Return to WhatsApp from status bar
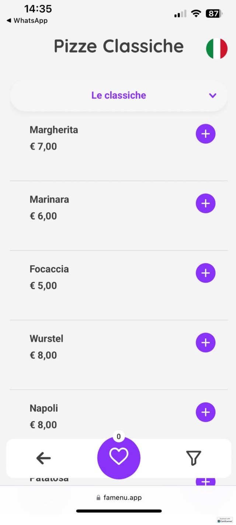Viewport: 236px width, 525px height. coord(27,21)
